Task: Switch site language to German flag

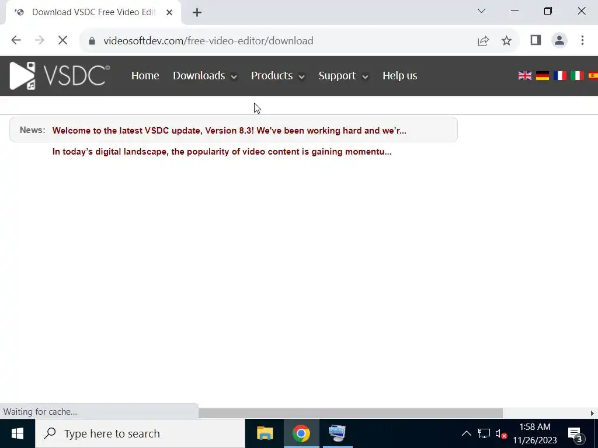Action: [x=543, y=75]
